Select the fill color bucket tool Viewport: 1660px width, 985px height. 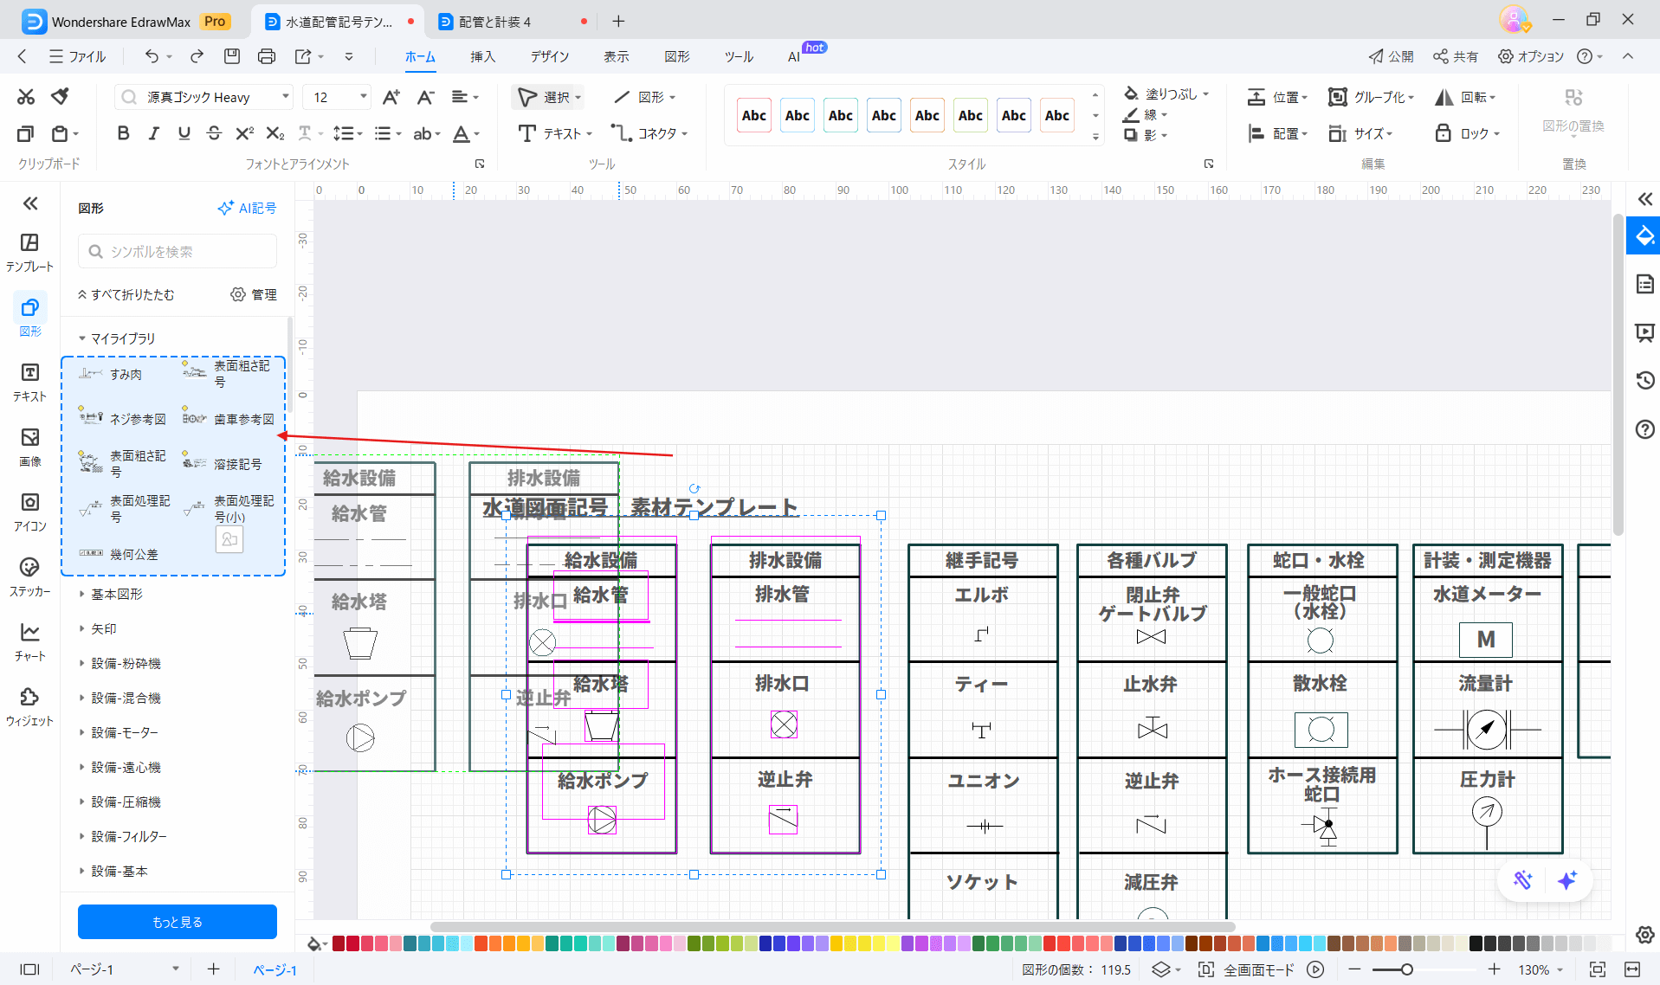point(1131,93)
